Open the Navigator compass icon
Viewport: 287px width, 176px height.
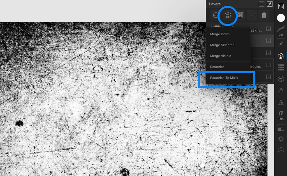[x=281, y=139]
